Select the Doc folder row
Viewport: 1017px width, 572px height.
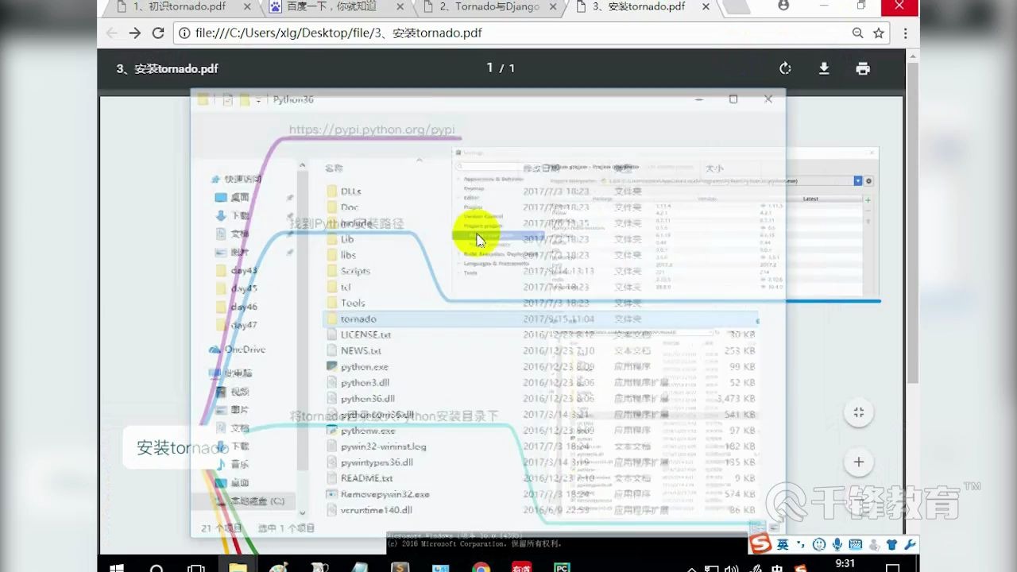pos(540,207)
